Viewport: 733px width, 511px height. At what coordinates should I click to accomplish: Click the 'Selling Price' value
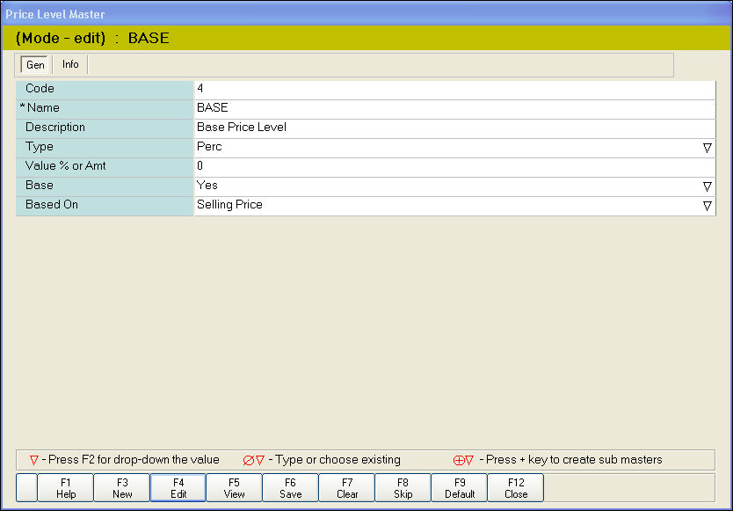coord(229,205)
